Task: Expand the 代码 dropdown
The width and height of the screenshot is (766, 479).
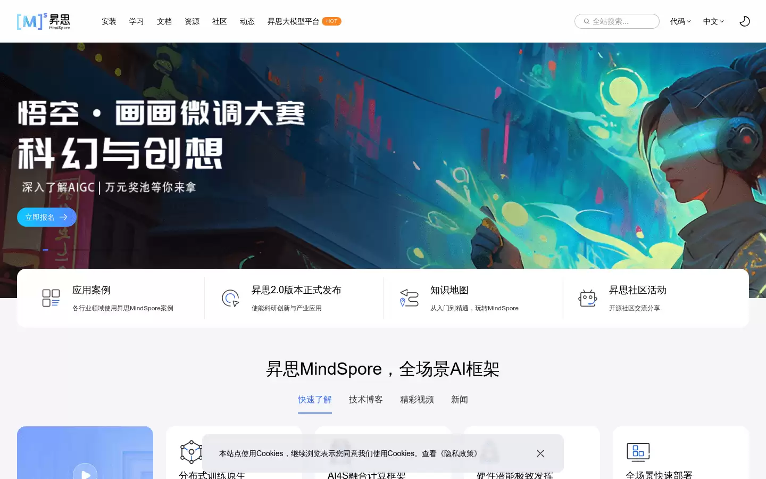Action: (x=680, y=21)
